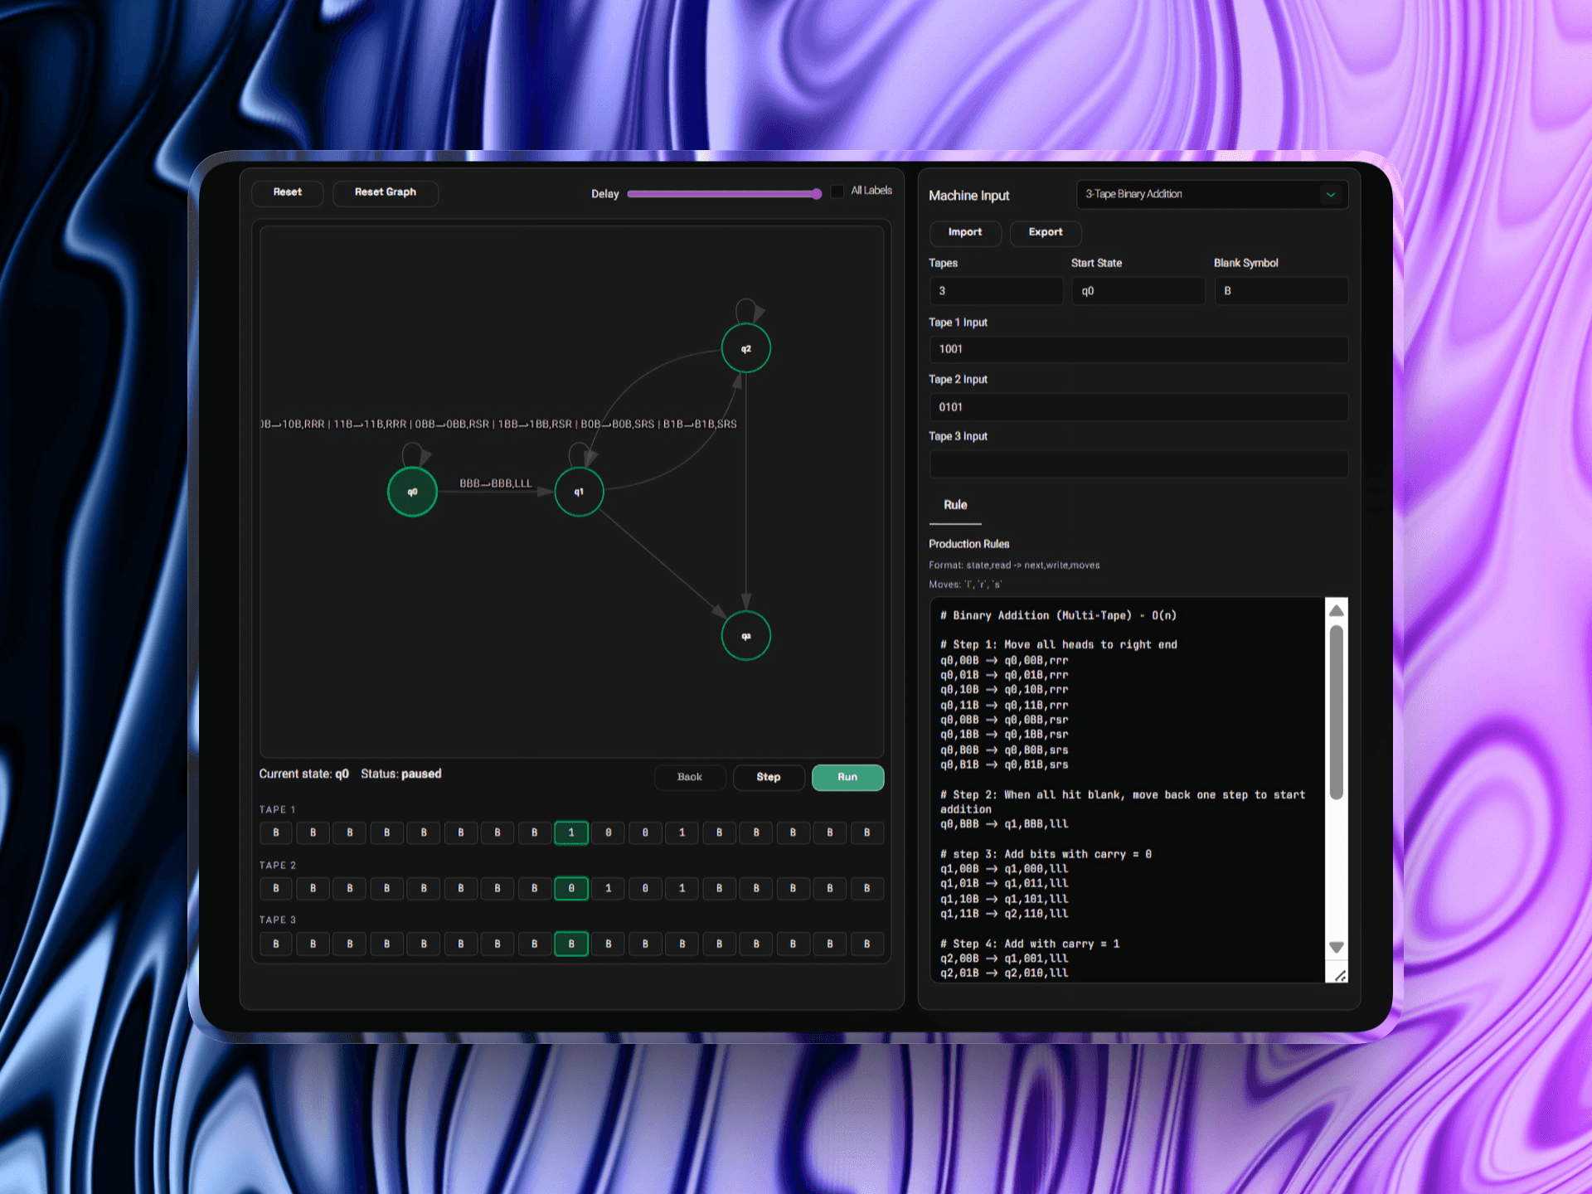Screen dimensions: 1592x1194
Task: Enable the All Labels checkbox
Action: click(x=837, y=191)
